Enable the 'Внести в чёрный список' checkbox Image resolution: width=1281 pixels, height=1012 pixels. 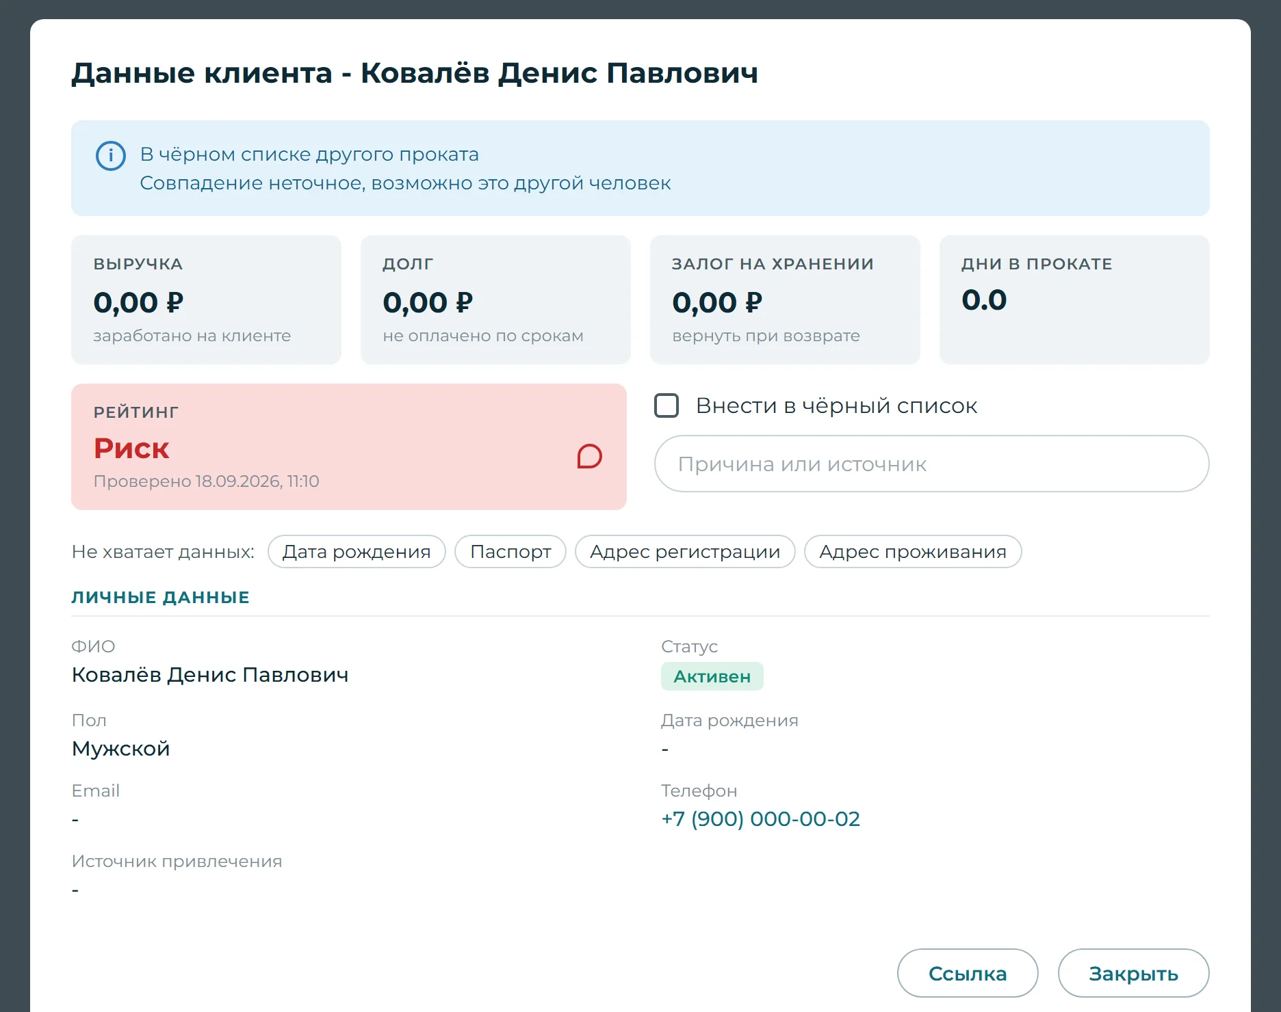tap(667, 405)
